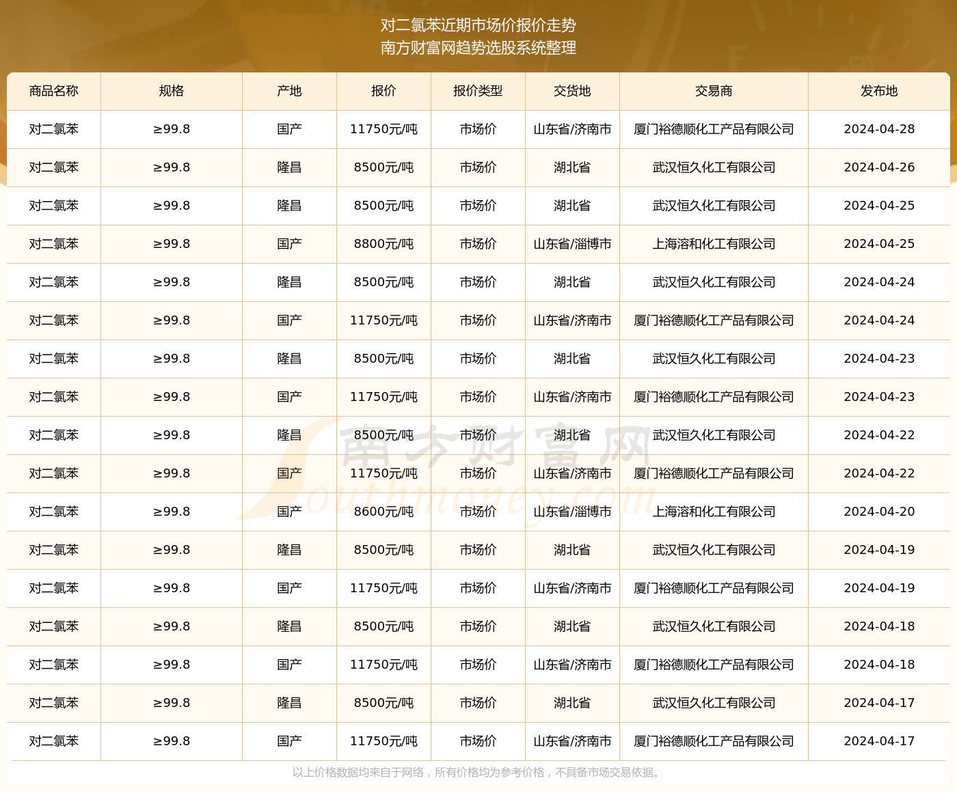
Task: Click the 交货地 column header
Action: click(572, 91)
